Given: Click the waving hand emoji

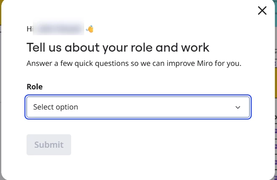Looking at the screenshot, I should point(90,29).
